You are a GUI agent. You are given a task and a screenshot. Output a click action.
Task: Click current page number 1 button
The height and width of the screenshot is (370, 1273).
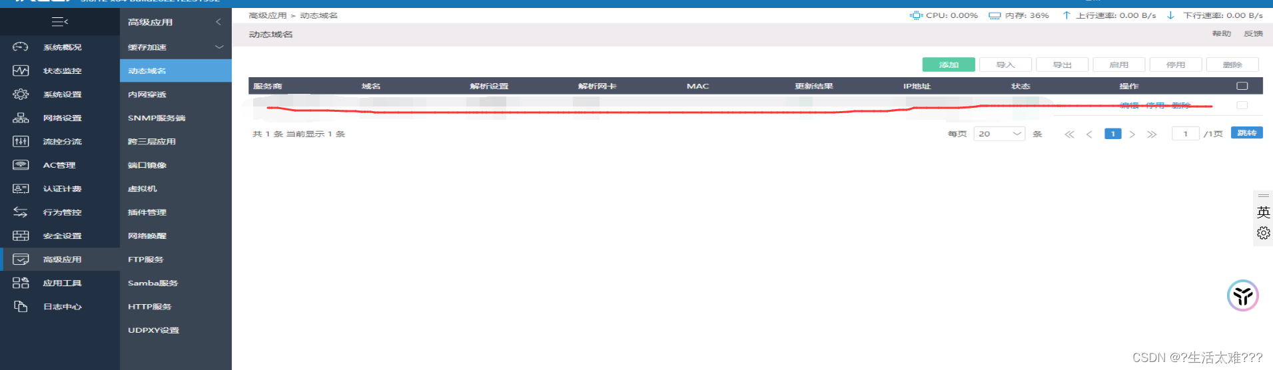(1112, 134)
